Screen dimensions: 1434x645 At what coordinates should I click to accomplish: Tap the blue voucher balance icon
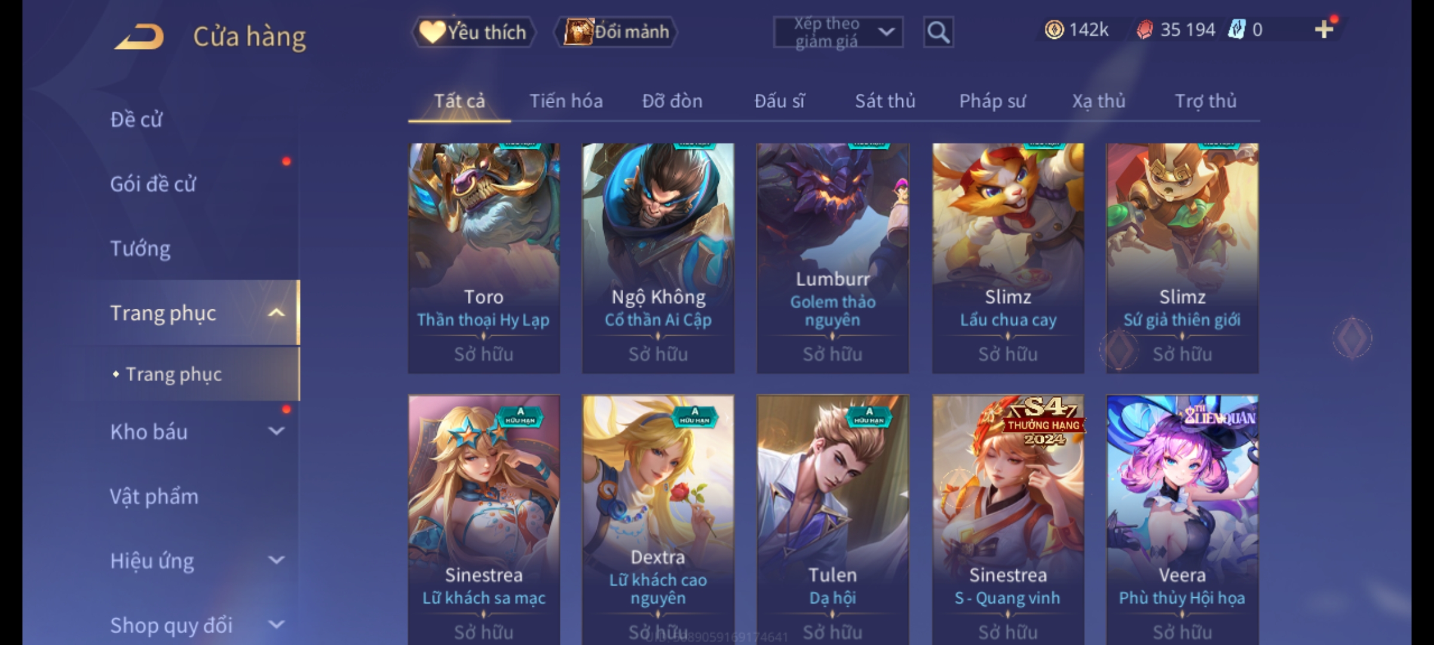click(1237, 29)
